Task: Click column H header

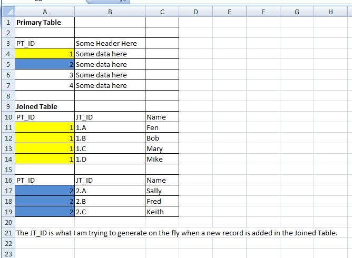Action: coord(330,12)
